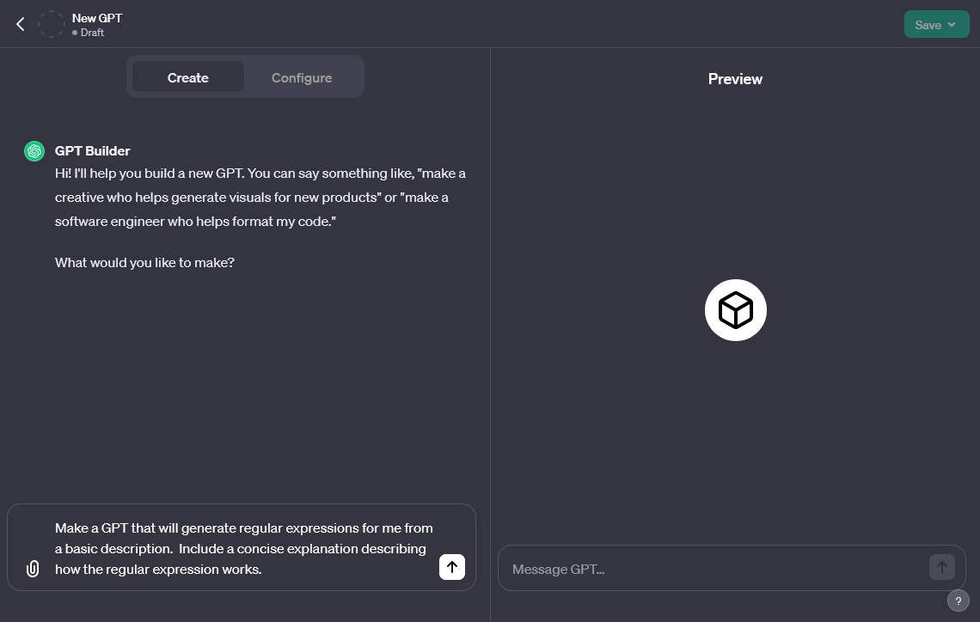Click the GPT Builder sender name
Image resolution: width=980 pixels, height=622 pixels.
pyautogui.click(x=93, y=151)
